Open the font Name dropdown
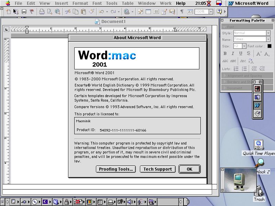Screen dimensions: 275x206 coord(268,39)
